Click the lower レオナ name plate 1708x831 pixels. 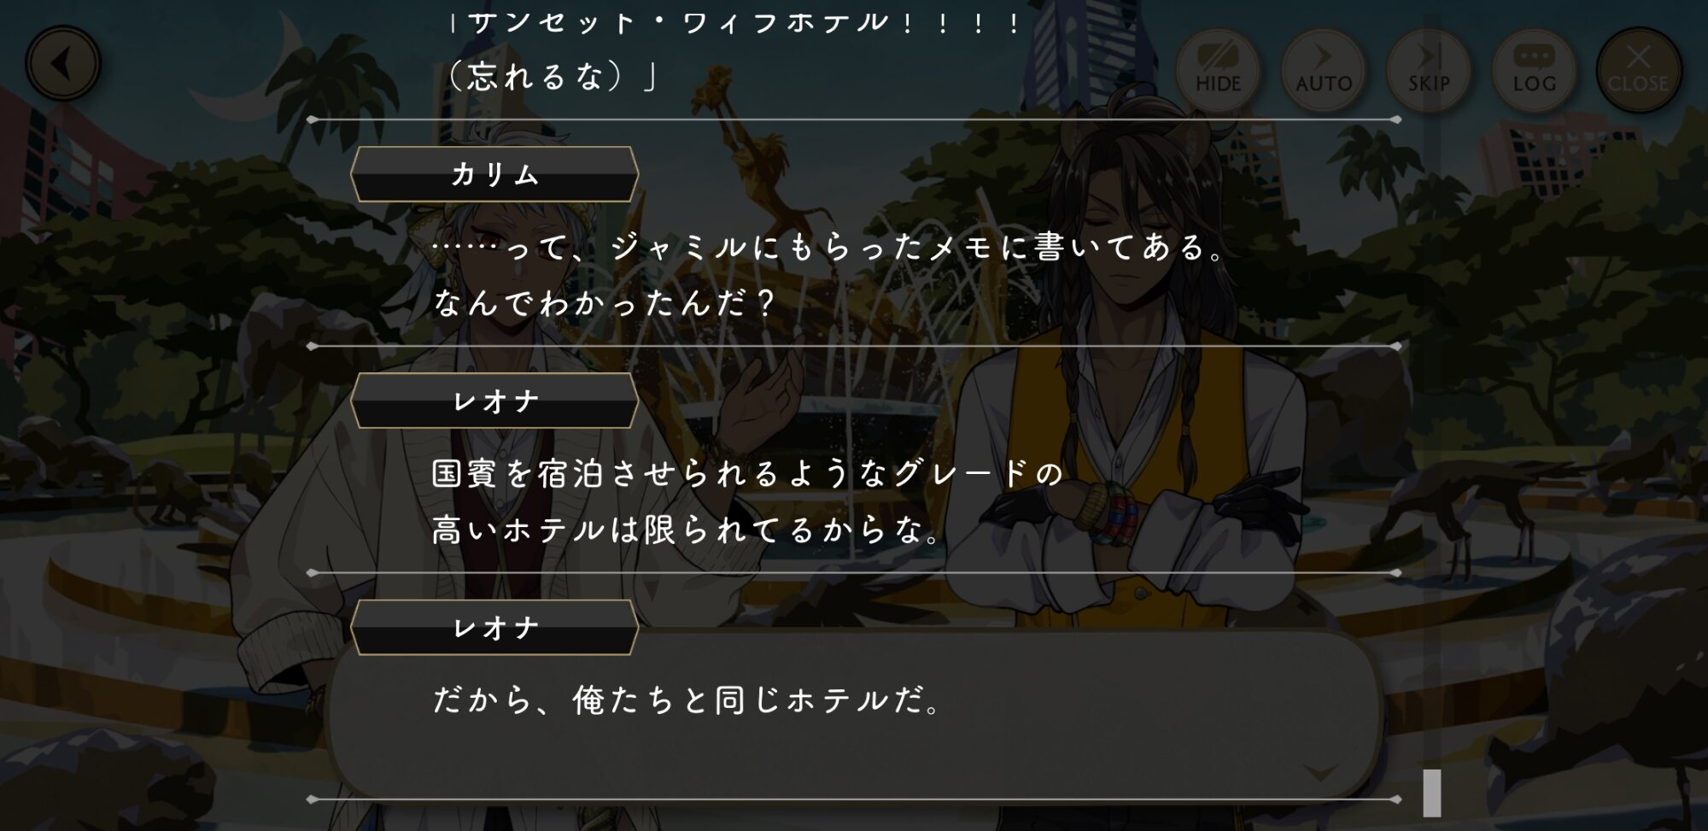[494, 628]
